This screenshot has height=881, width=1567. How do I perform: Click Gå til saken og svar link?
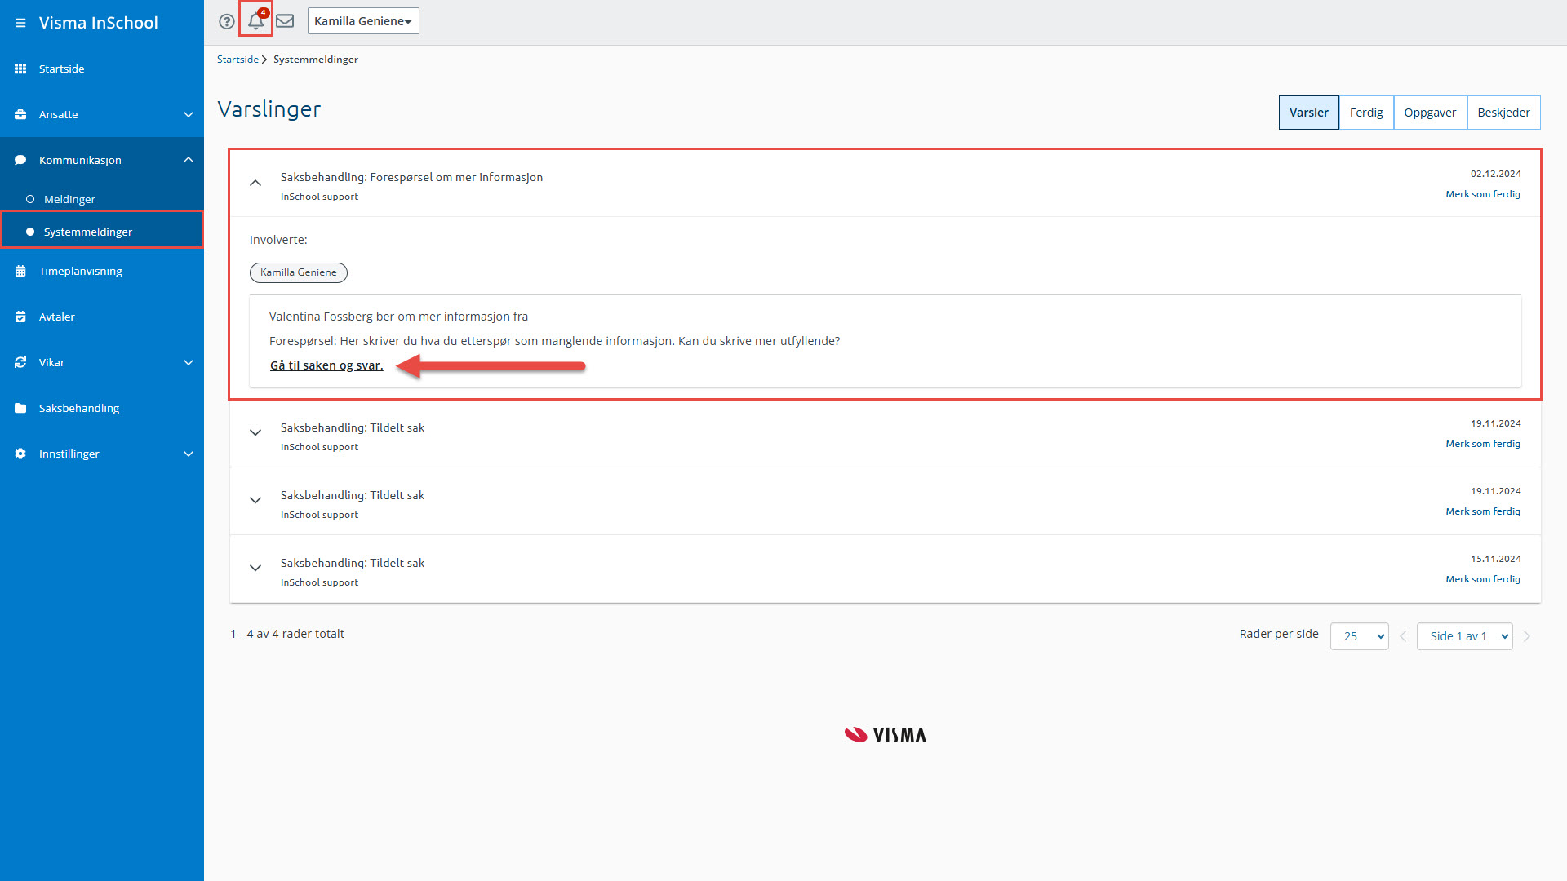tap(326, 365)
